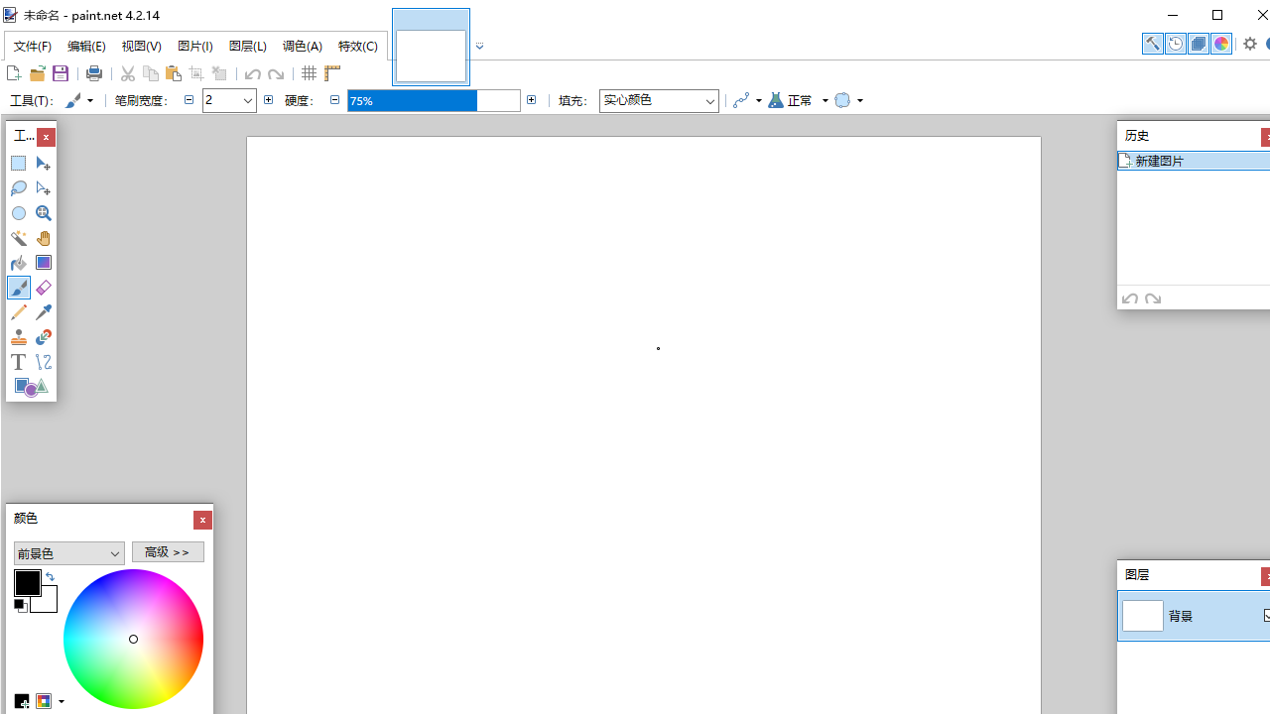The image size is (1270, 714).
Task: Click the 高级>> button in the colors panel
Action: pyautogui.click(x=168, y=552)
